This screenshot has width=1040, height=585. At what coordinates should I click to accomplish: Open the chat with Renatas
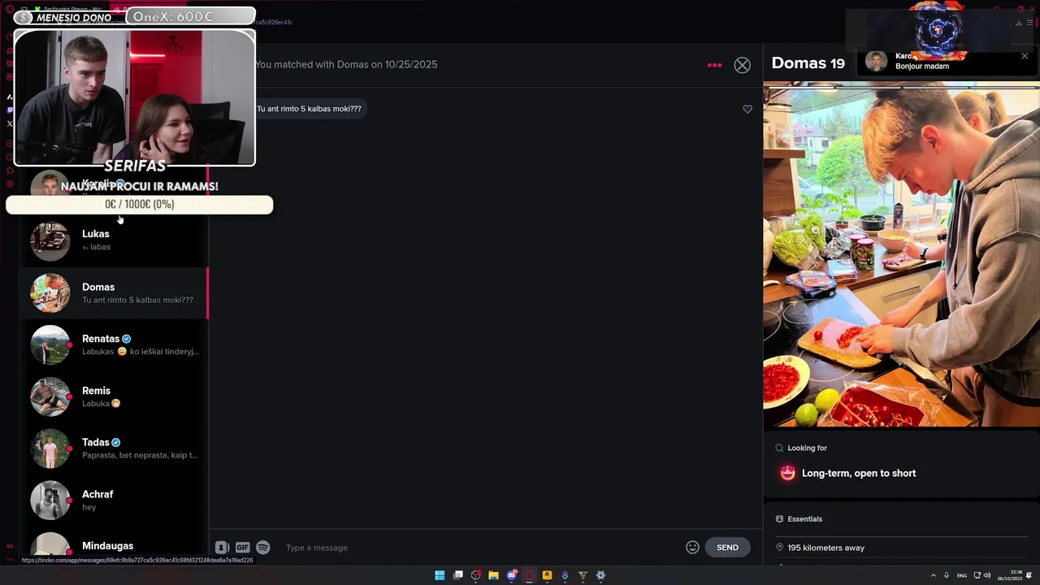coord(114,344)
